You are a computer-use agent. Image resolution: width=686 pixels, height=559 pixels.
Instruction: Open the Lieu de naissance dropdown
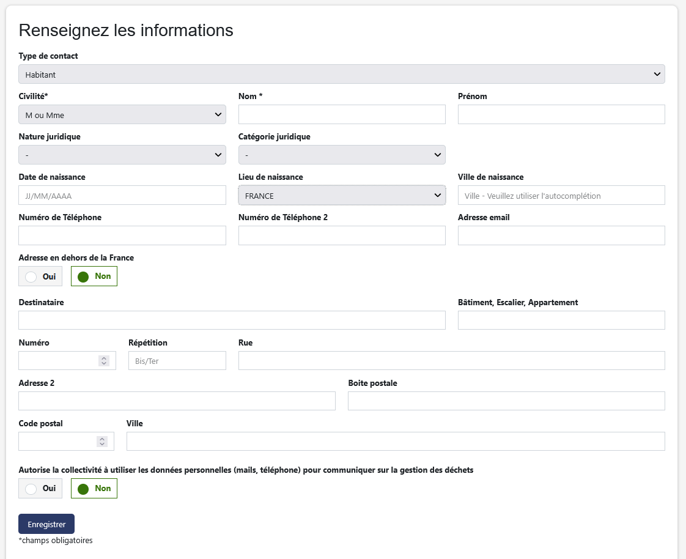click(342, 195)
